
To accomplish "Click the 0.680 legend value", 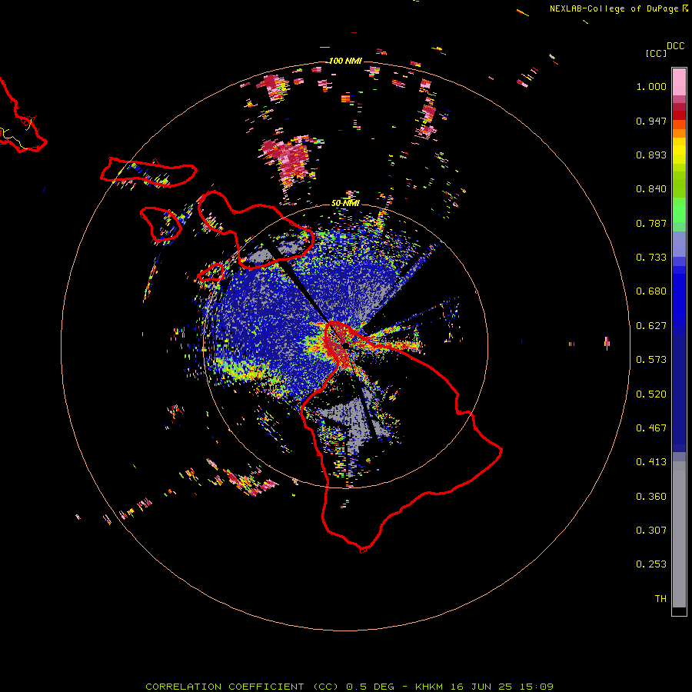I will [651, 291].
